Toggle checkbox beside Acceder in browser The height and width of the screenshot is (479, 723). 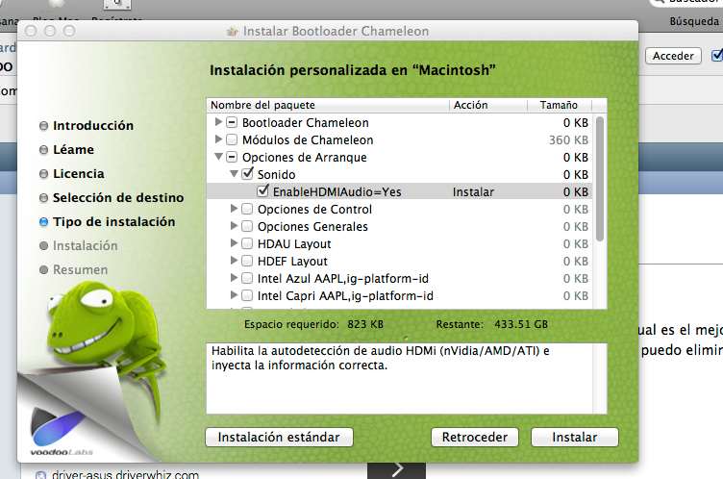click(x=717, y=56)
